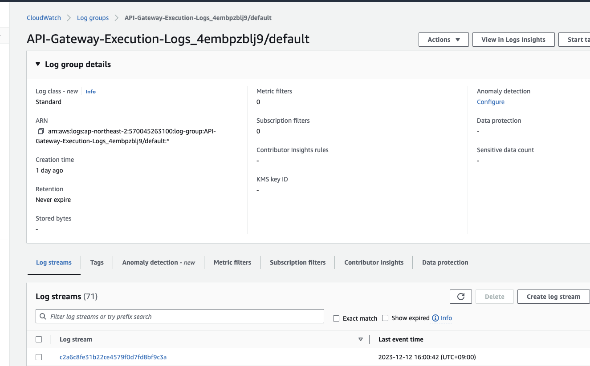Image resolution: width=590 pixels, height=366 pixels.
Task: Refresh the log streams list
Action: click(461, 297)
